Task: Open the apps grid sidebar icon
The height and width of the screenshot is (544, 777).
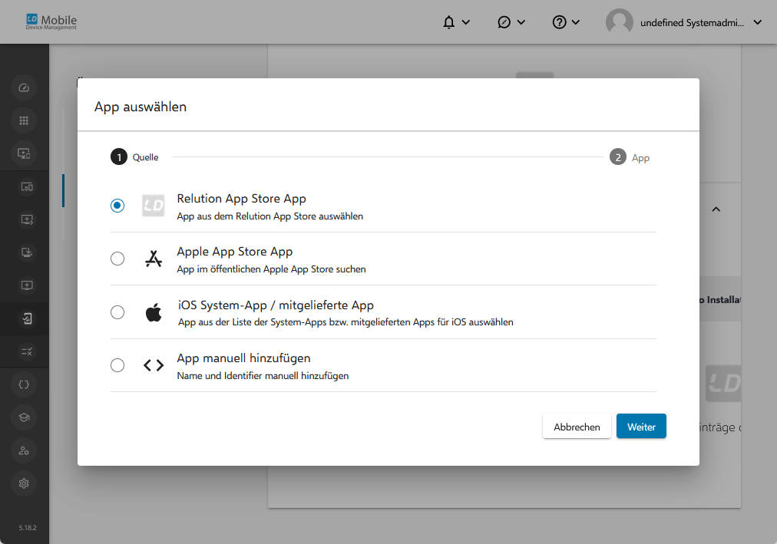Action: tap(24, 120)
